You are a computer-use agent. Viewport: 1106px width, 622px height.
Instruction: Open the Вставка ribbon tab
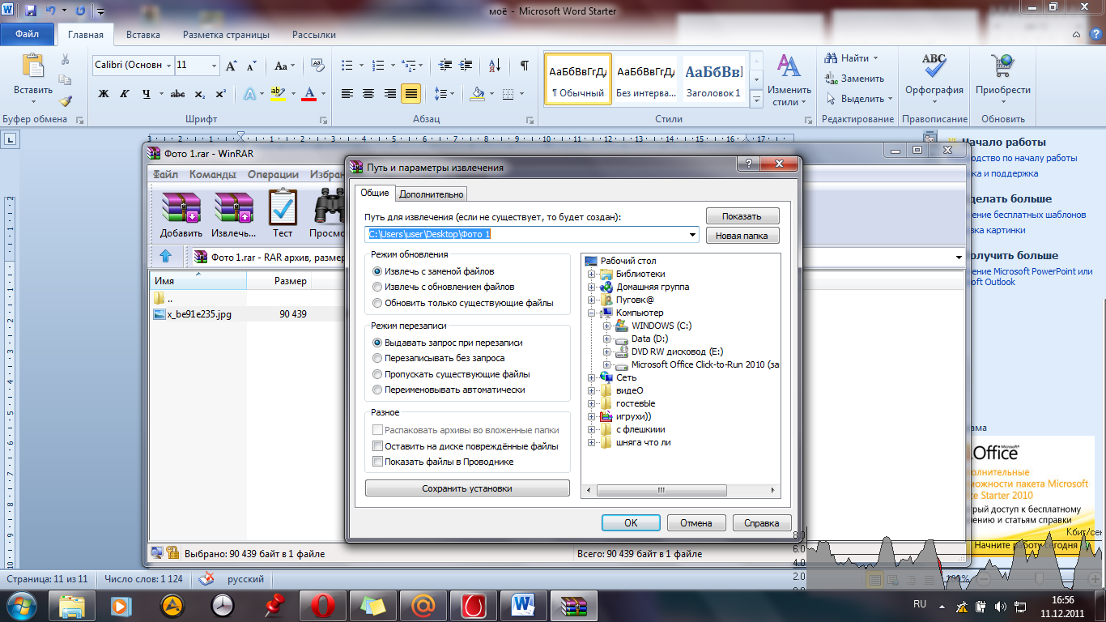(x=143, y=35)
